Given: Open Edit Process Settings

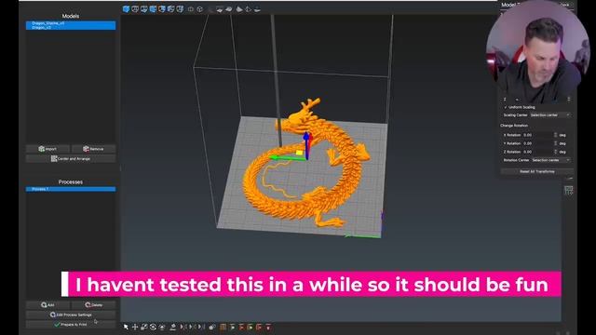Looking at the screenshot, I should [x=71, y=315].
